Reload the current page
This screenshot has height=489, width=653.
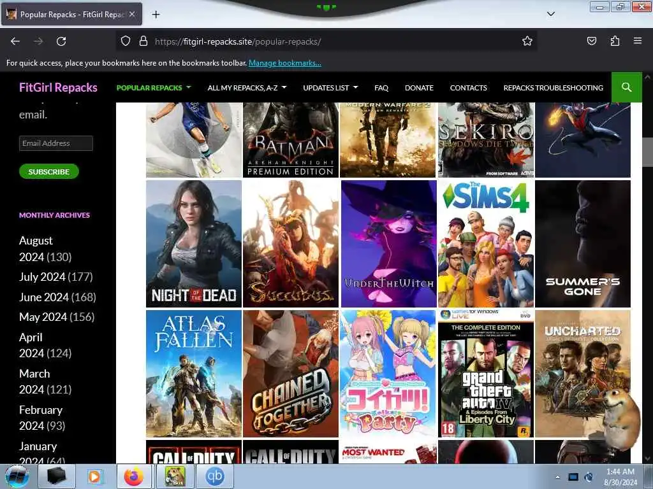click(61, 41)
